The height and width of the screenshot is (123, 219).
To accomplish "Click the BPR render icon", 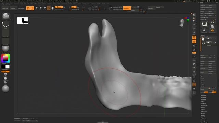I will tap(194, 15).
